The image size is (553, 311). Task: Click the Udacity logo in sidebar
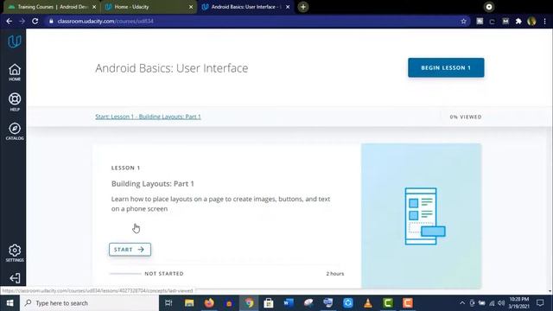pos(15,41)
